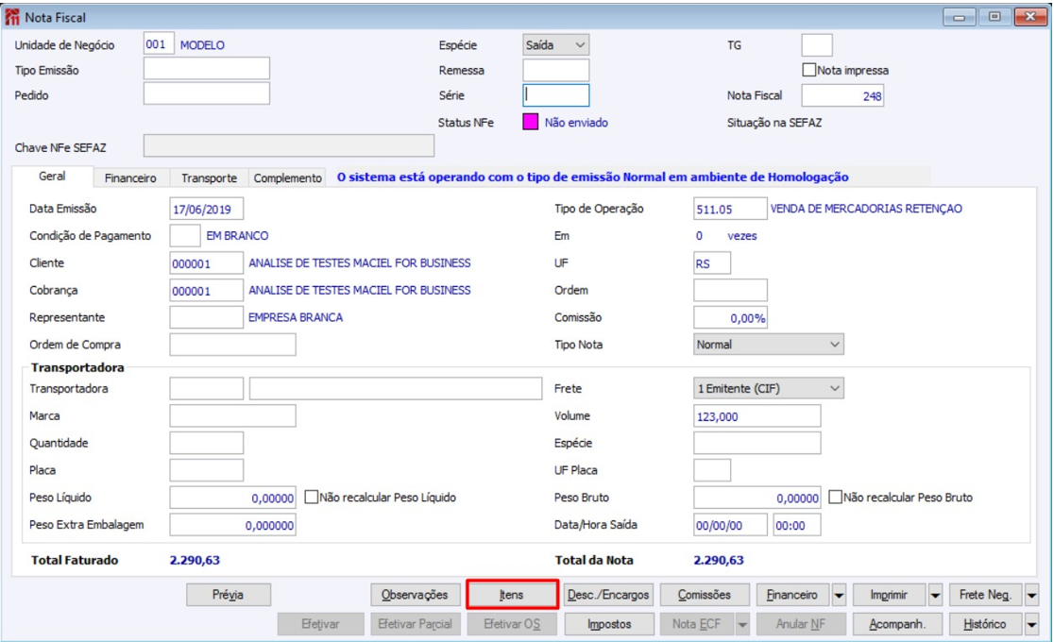The height and width of the screenshot is (642, 1054).
Task: Click the Peso Extra Embalagem field
Action: tap(232, 524)
